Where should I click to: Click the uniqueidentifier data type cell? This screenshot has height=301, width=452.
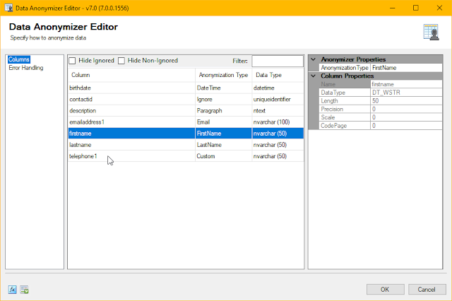(x=278, y=99)
